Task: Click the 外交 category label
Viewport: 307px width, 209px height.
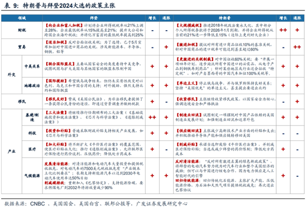Action: 12,75
